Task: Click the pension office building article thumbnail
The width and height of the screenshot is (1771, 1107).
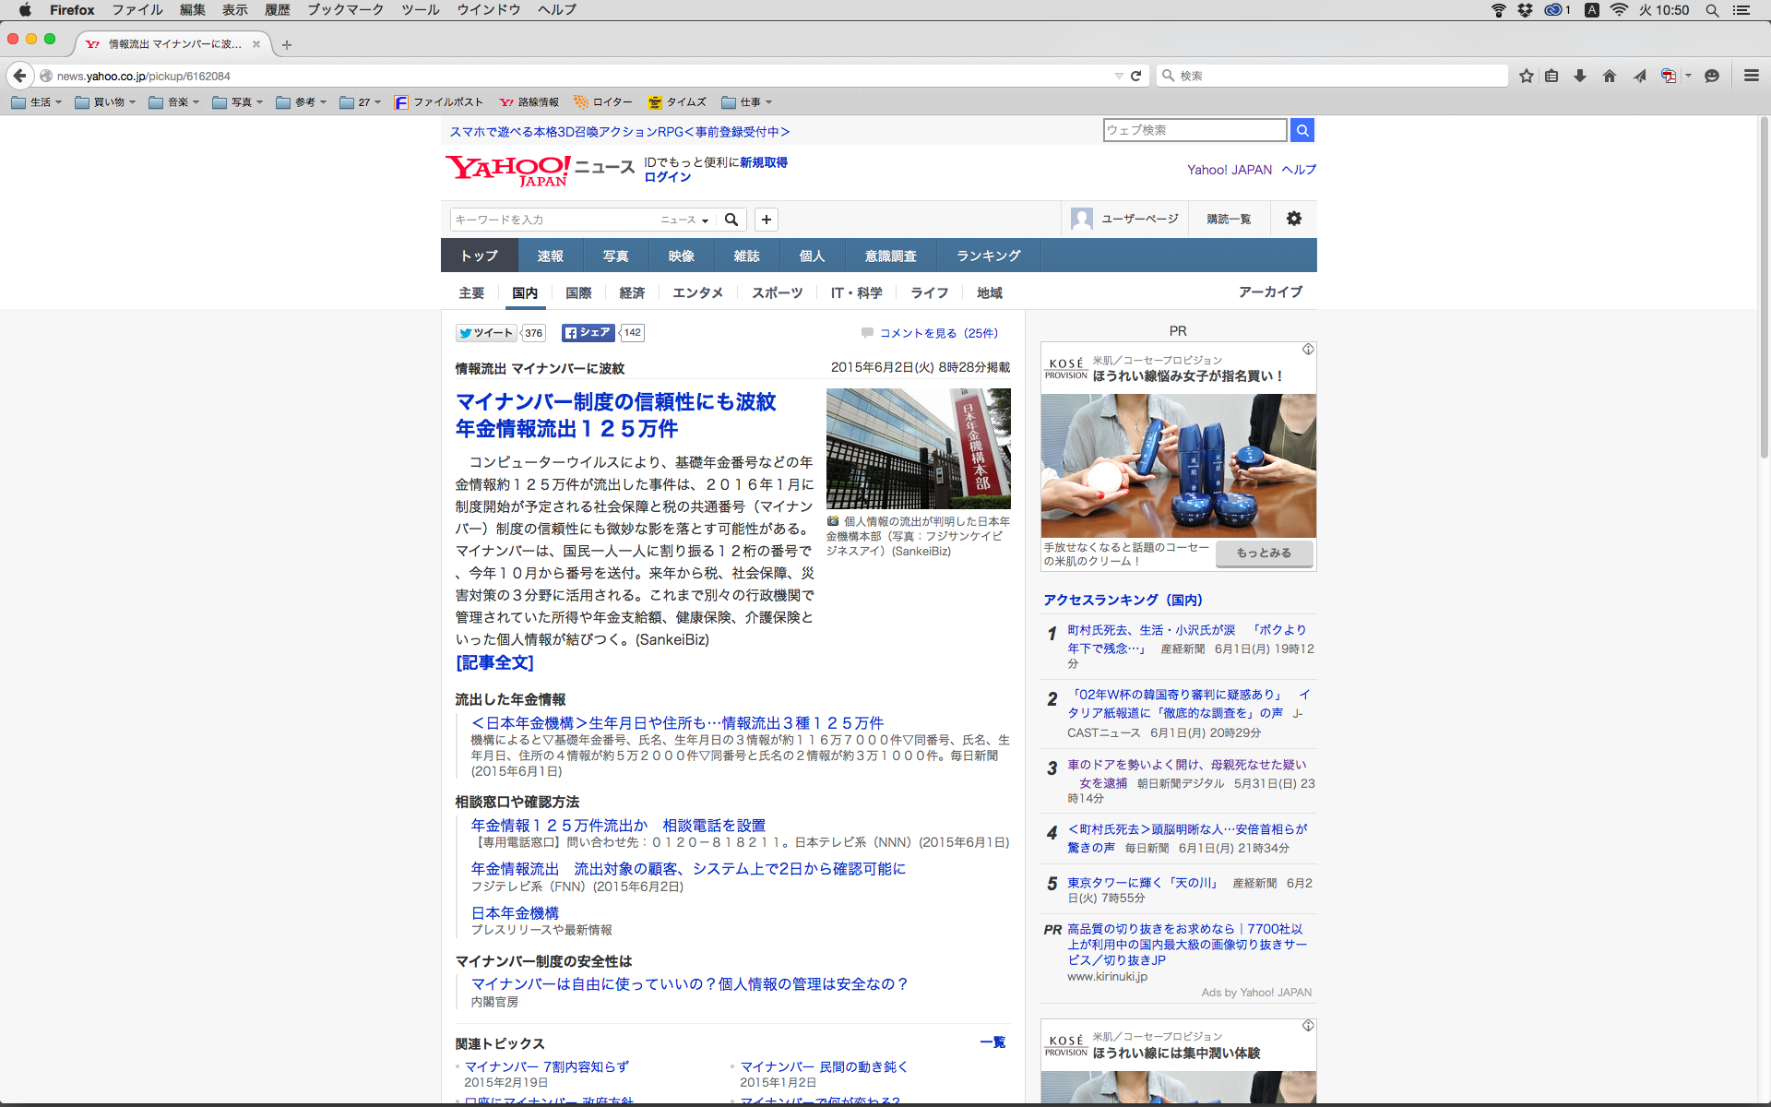Action: click(x=918, y=448)
